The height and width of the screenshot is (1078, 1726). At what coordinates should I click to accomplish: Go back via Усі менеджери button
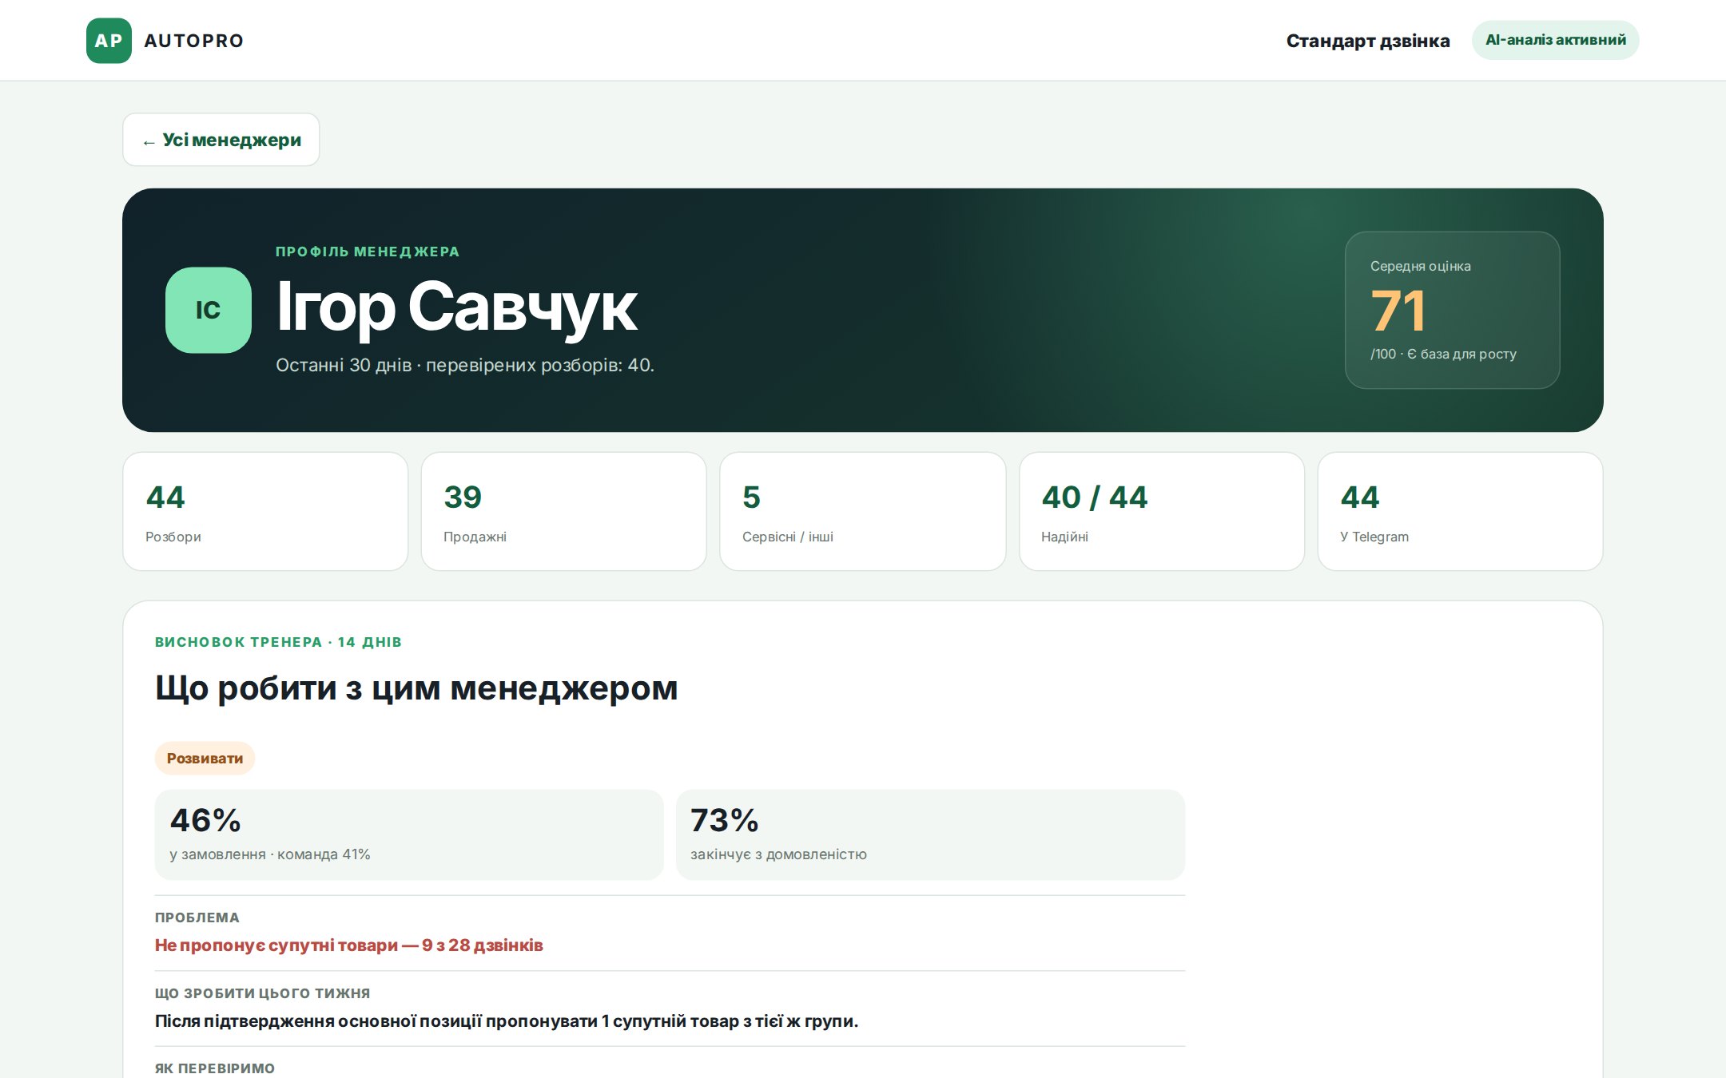pyautogui.click(x=221, y=140)
